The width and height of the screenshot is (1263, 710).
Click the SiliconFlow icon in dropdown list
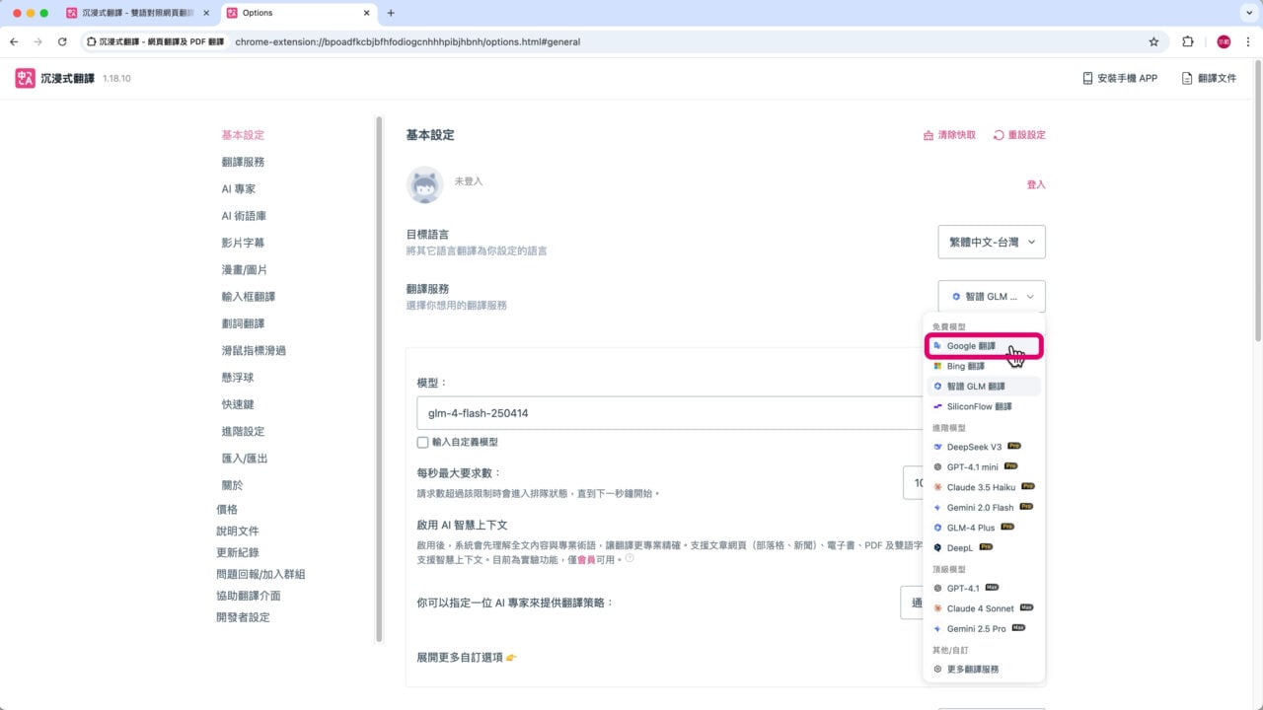[937, 406]
